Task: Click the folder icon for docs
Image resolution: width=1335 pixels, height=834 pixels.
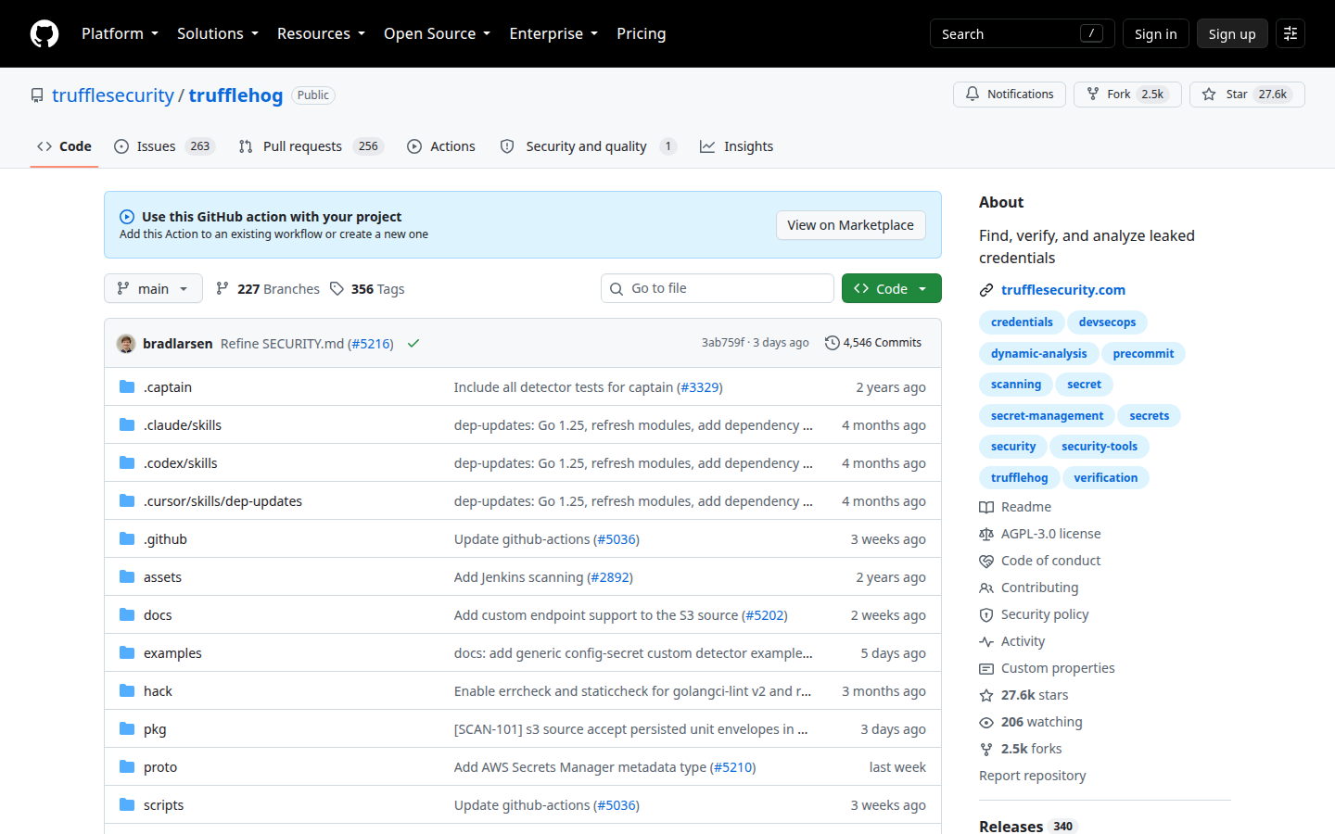Action: (x=127, y=614)
